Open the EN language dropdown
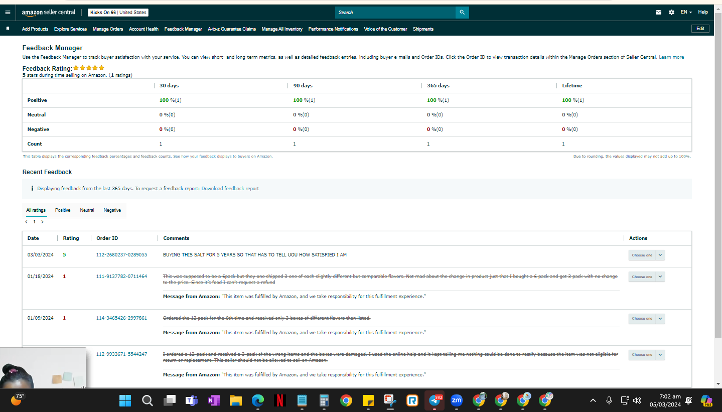The height and width of the screenshot is (412, 722). (x=686, y=12)
